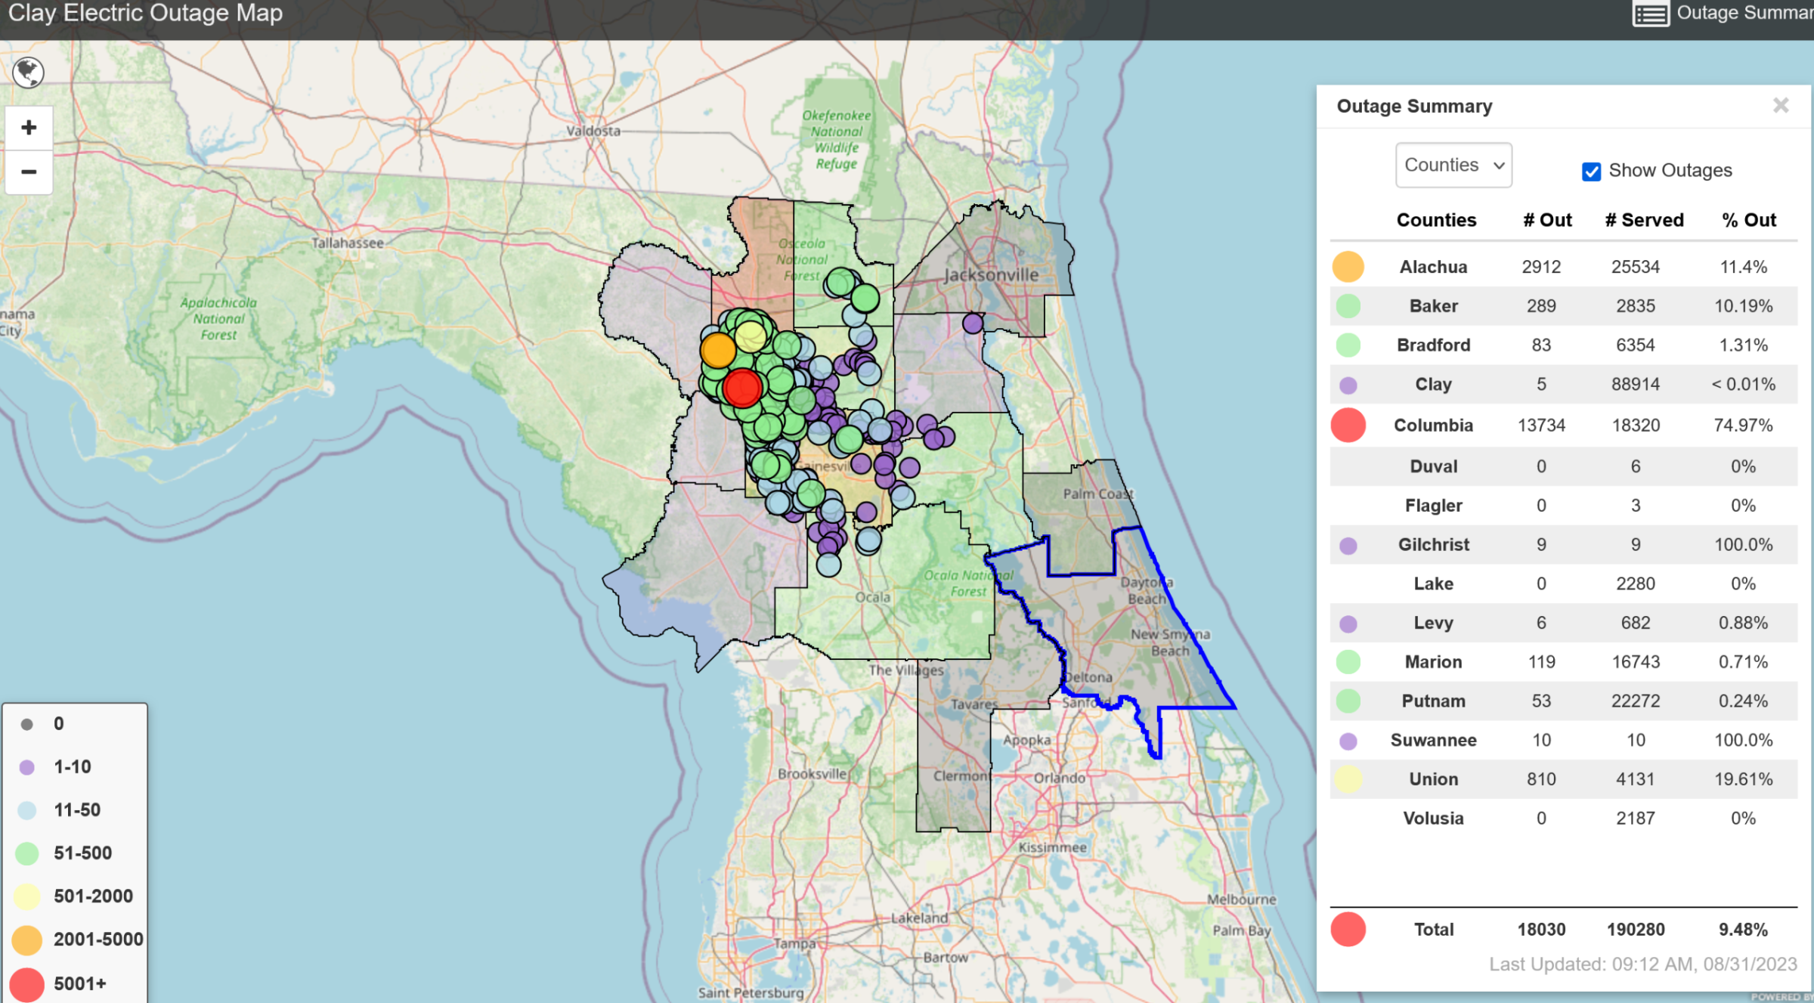Image resolution: width=1814 pixels, height=1003 pixels.
Task: Select the Lake county row
Action: click(x=1563, y=584)
